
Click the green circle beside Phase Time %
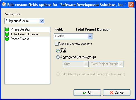(x=7, y=39)
